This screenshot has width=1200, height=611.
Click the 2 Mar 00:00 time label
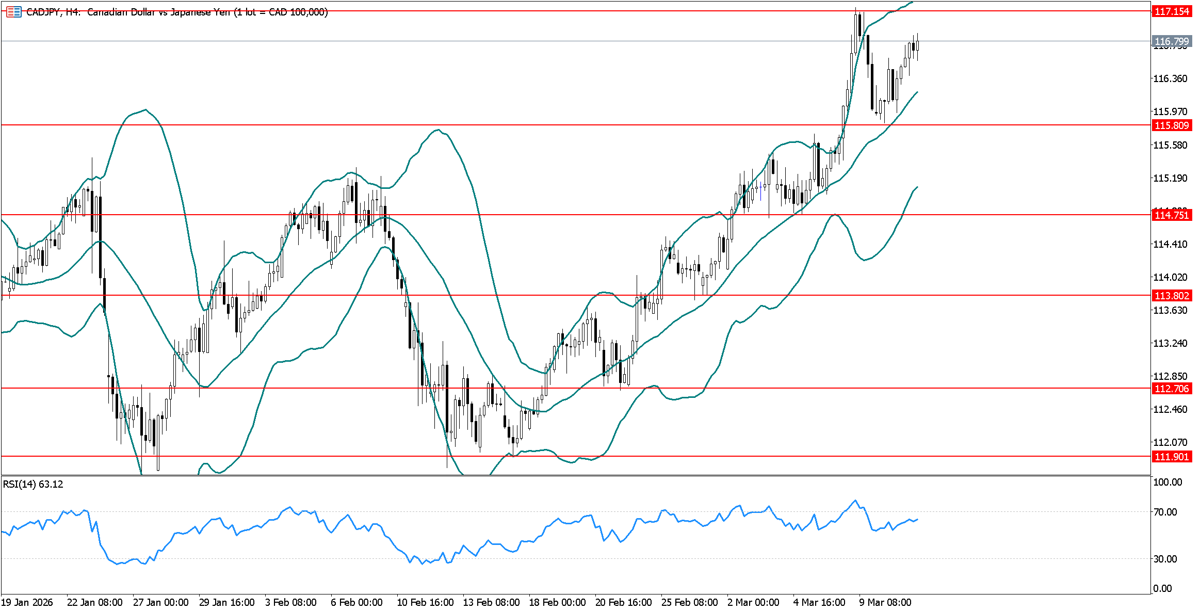pyautogui.click(x=753, y=602)
